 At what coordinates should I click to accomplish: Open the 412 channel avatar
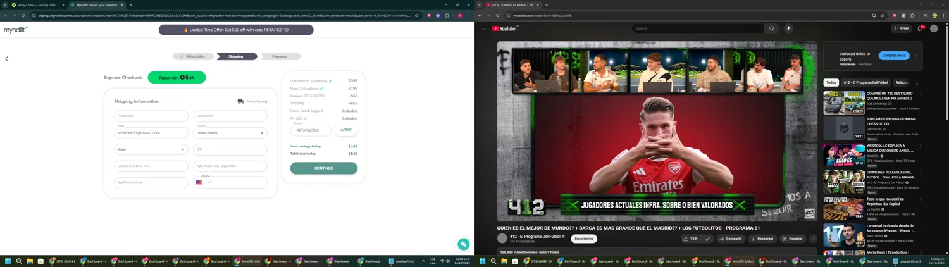point(502,239)
